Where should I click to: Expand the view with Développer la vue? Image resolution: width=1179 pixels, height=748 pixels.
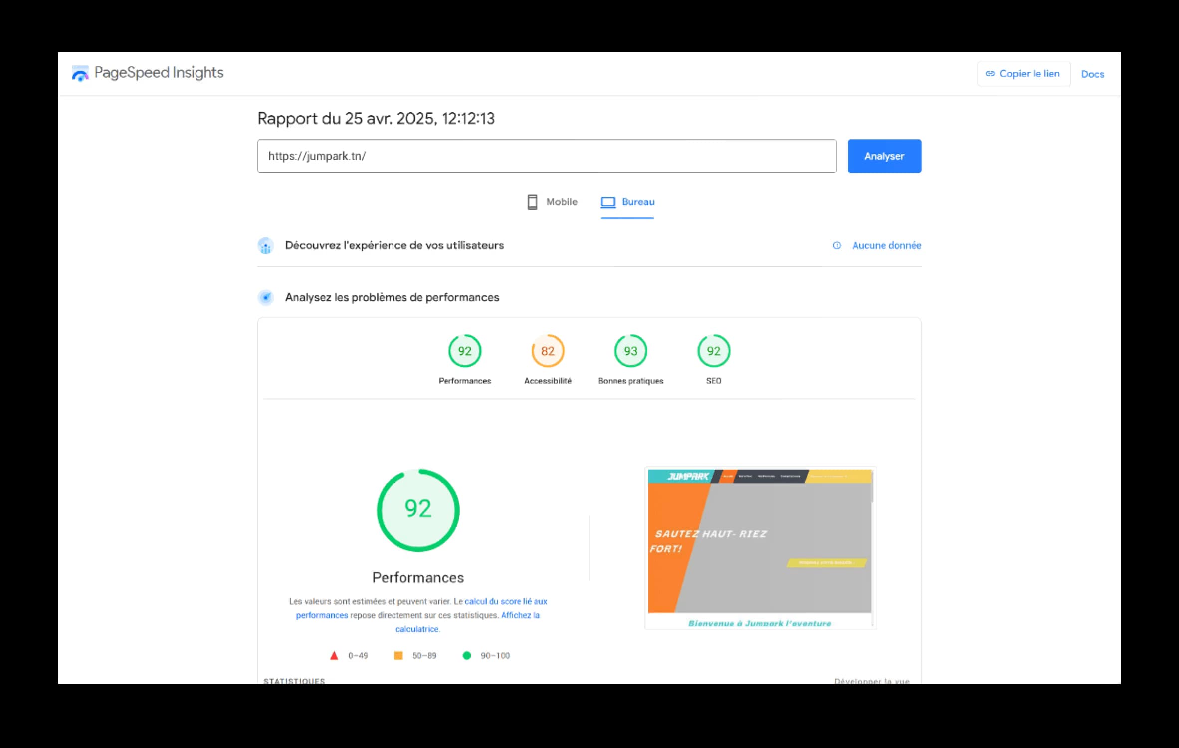[872, 681]
